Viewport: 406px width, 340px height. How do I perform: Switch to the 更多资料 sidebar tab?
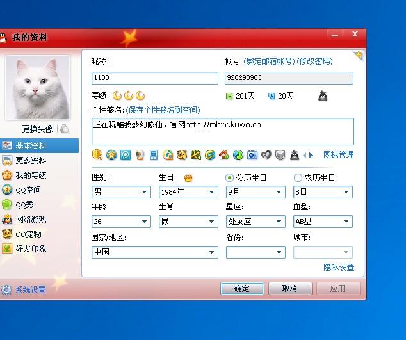(39, 160)
